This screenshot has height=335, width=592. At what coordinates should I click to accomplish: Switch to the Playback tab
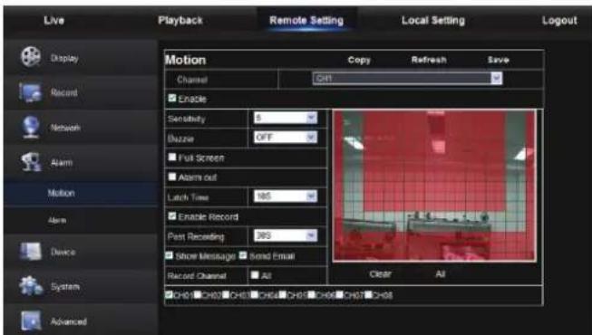(180, 20)
